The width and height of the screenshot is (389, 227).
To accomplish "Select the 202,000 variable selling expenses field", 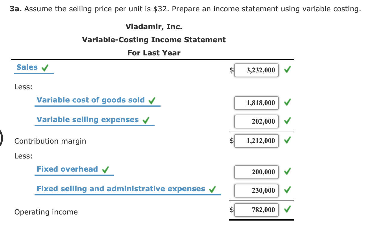I will coord(256,121).
